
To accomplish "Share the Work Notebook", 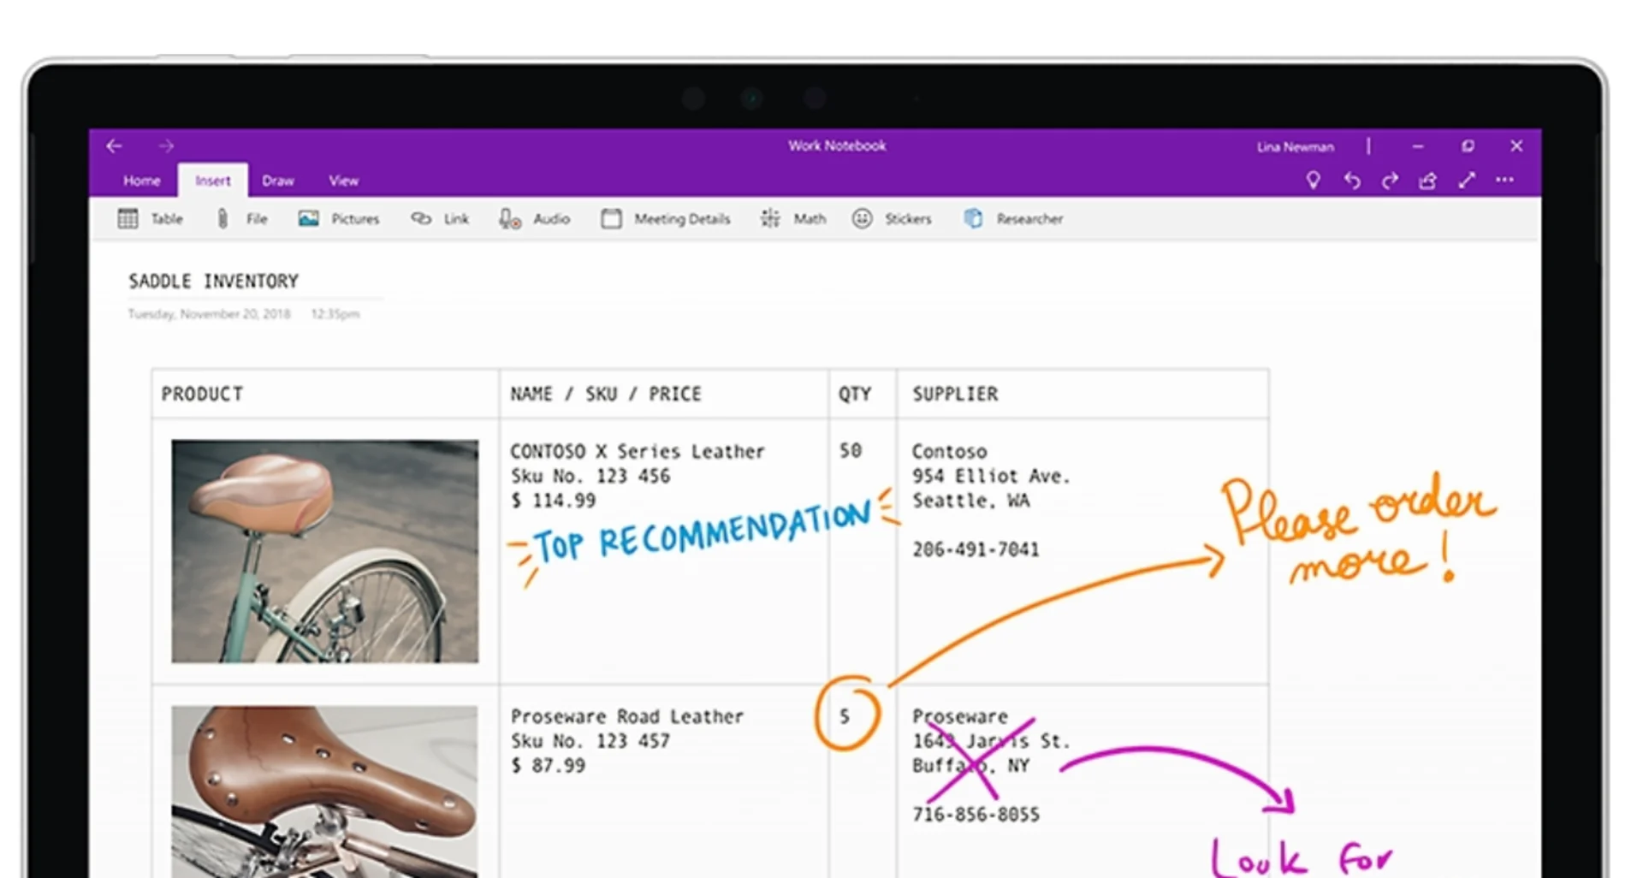I will (x=1428, y=181).
